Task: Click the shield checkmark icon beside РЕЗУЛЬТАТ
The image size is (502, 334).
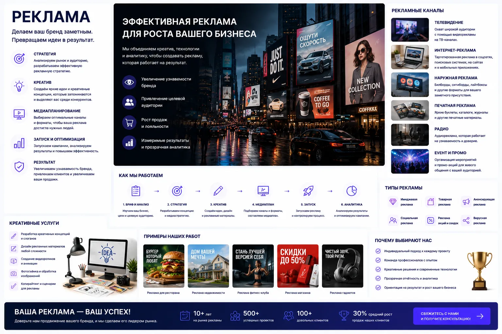Action: 19,166
